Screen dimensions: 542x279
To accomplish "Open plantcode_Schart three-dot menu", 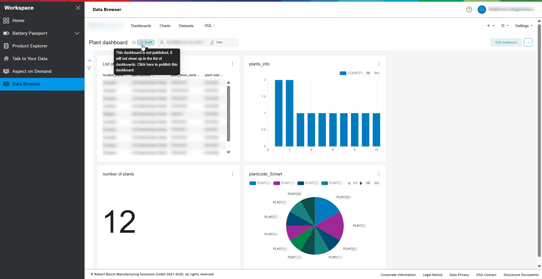I will [x=379, y=174].
